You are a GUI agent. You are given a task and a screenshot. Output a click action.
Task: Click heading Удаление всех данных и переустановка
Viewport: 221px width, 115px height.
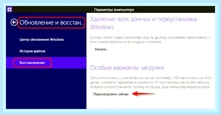coord(143,23)
